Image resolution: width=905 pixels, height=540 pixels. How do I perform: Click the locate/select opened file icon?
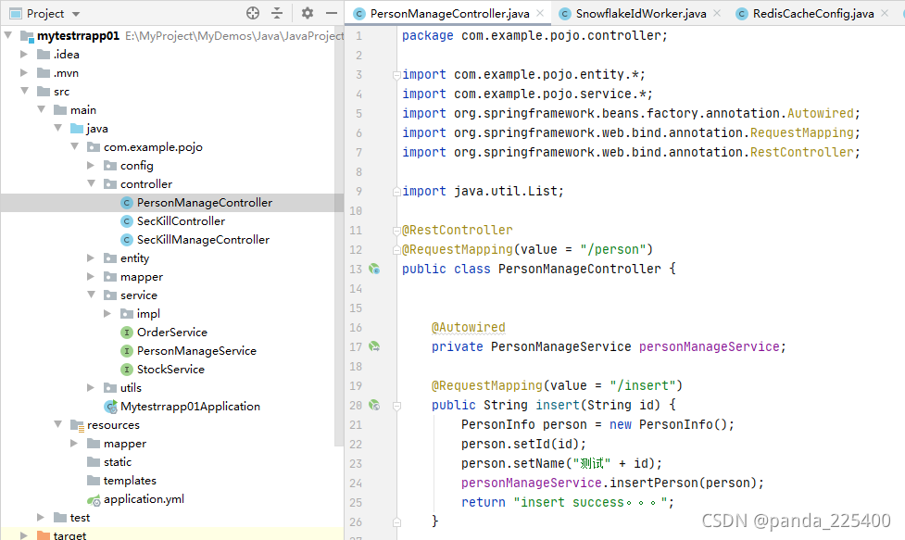(253, 13)
